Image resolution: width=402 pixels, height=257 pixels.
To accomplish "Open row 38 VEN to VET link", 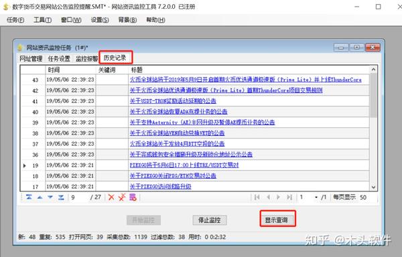I will click(x=177, y=133).
